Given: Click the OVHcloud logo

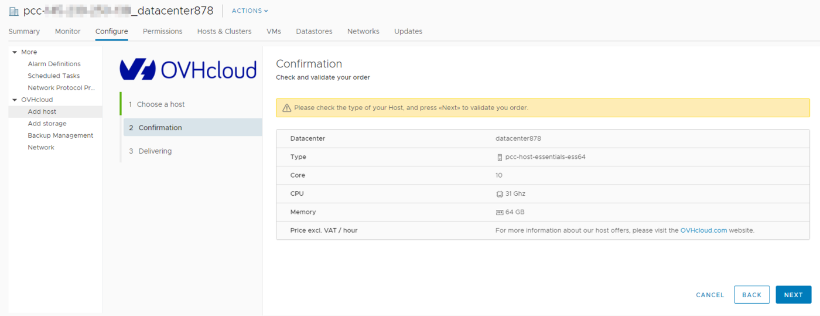Looking at the screenshot, I should (x=188, y=69).
